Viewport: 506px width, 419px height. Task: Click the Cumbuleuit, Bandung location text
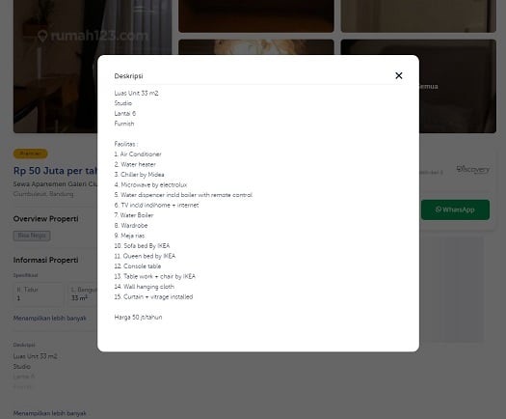click(x=43, y=194)
